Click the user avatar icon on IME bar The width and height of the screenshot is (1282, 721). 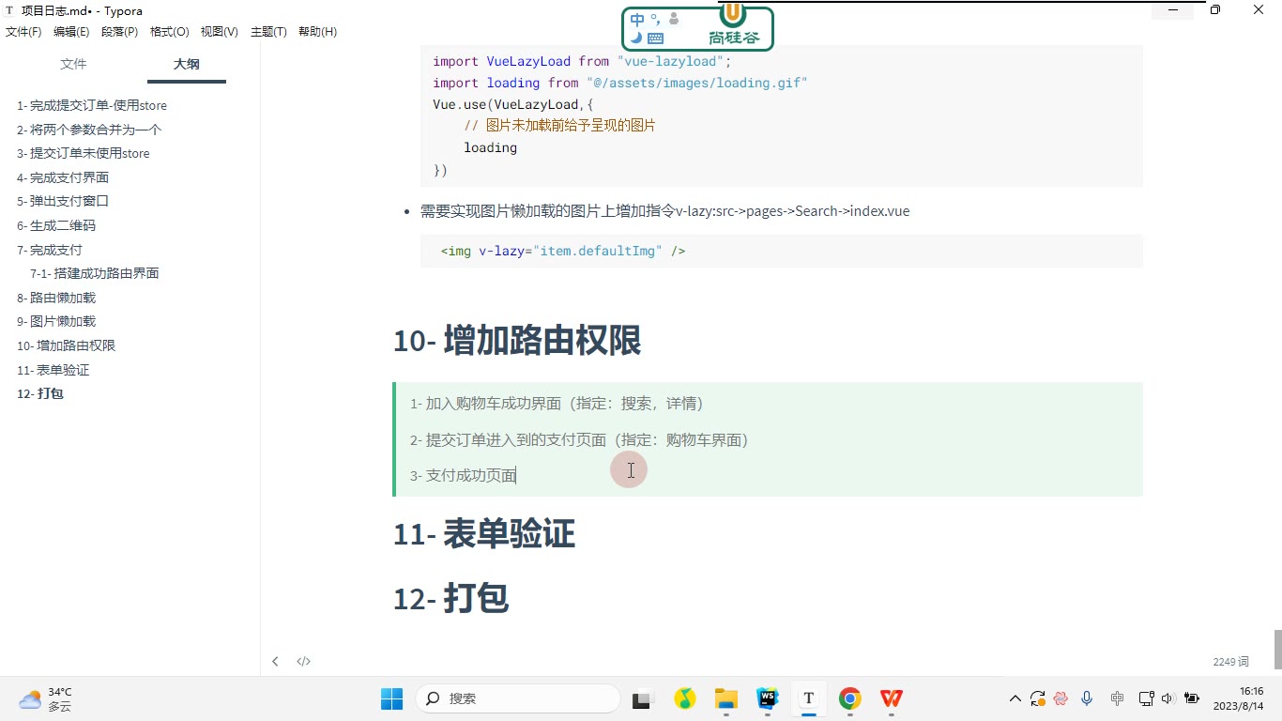click(673, 19)
